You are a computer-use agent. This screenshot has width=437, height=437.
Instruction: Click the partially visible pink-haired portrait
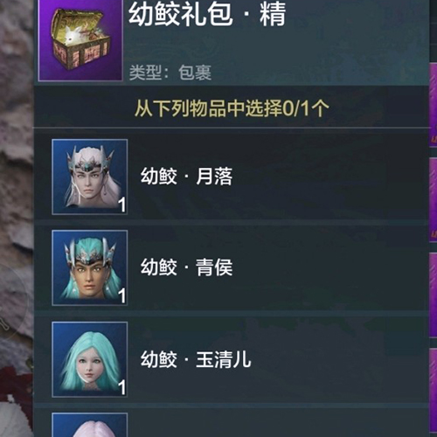tap(90, 425)
